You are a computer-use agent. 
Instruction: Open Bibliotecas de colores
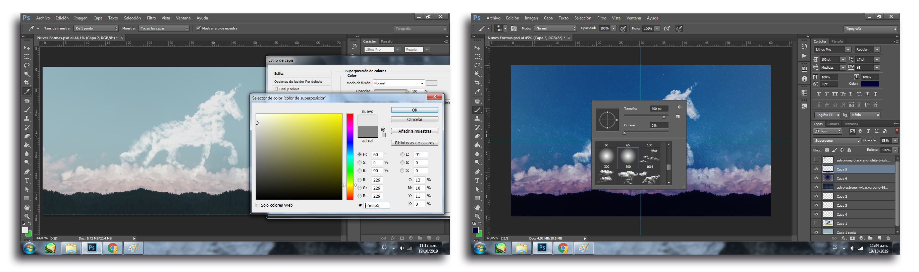click(x=415, y=143)
